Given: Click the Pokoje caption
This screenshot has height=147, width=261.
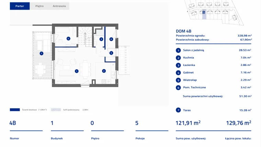Looking at the screenshot, I should (x=140, y=138).
